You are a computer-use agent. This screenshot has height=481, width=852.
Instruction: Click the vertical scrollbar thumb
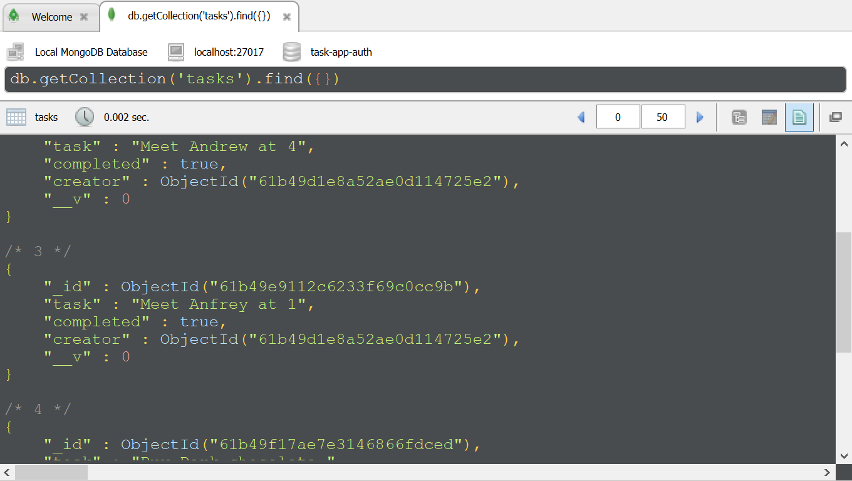(x=844, y=292)
